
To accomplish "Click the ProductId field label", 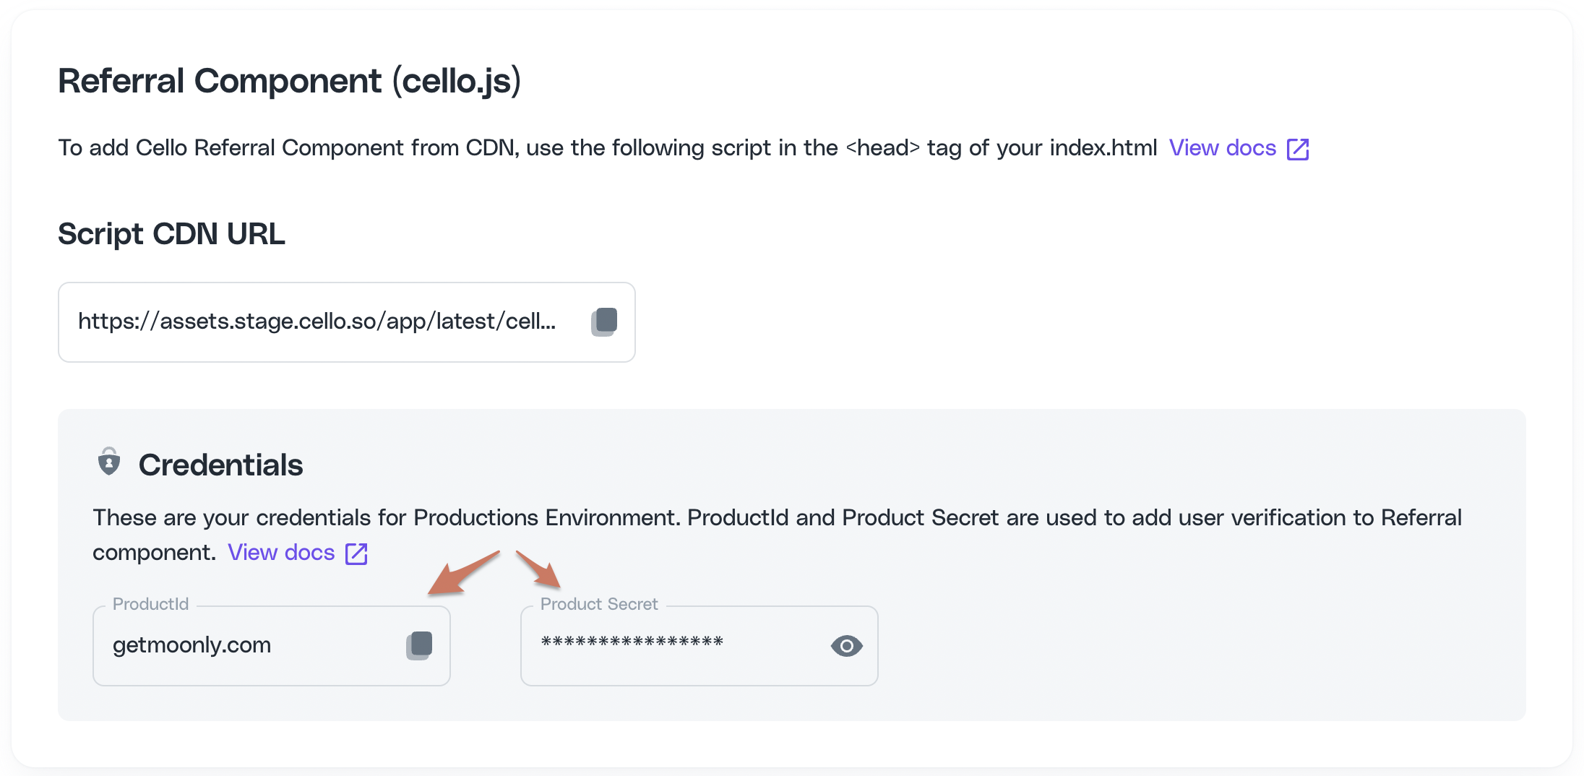I will tap(150, 604).
